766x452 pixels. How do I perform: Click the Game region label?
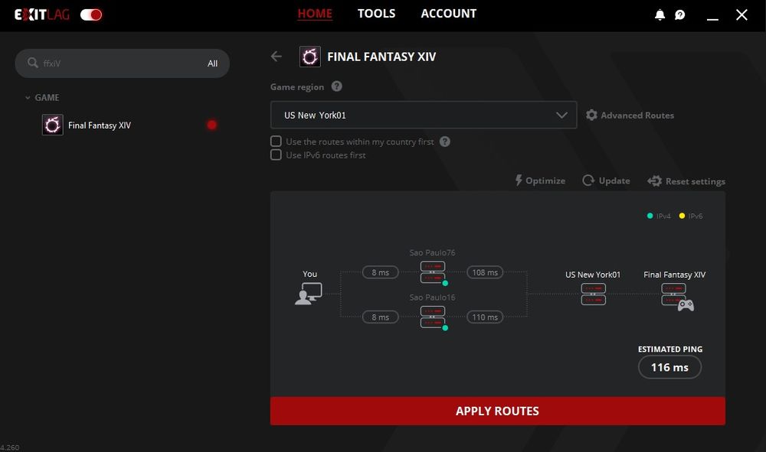coord(297,86)
